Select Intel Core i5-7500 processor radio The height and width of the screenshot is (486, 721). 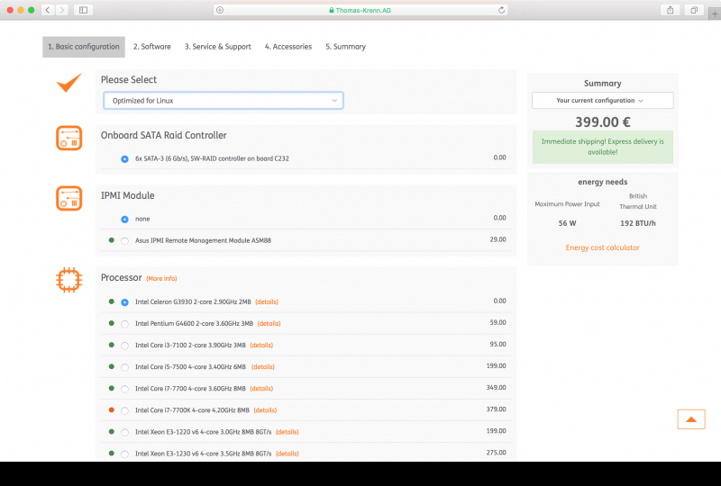coord(124,367)
